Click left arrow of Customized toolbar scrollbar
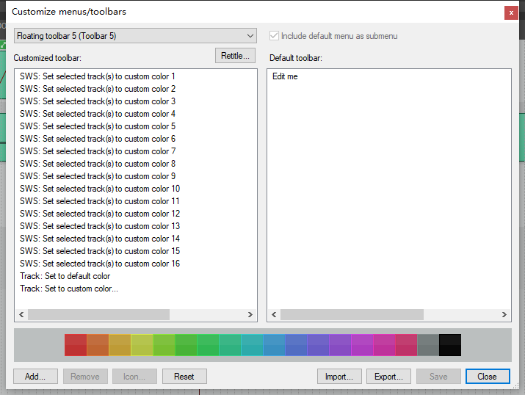The height and width of the screenshot is (395, 525). click(21, 315)
